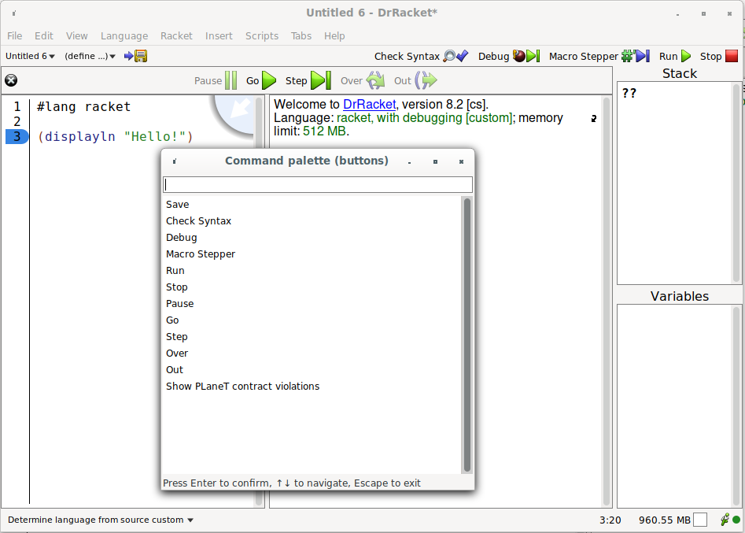Select Over in the command palette list

(312, 353)
